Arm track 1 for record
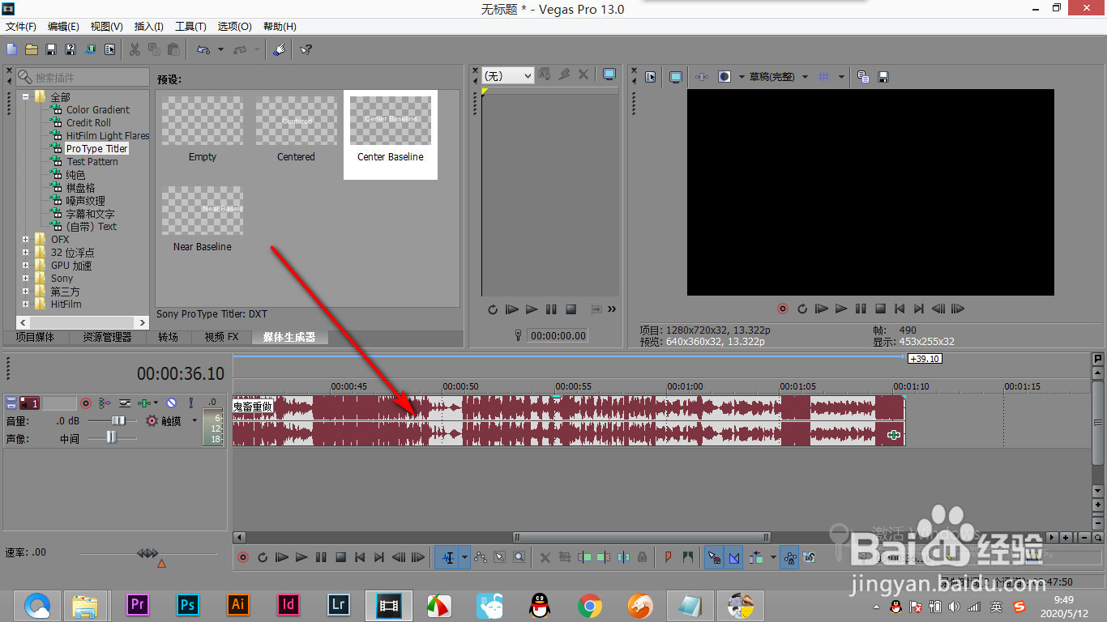The height and width of the screenshot is (622, 1107). 86,403
